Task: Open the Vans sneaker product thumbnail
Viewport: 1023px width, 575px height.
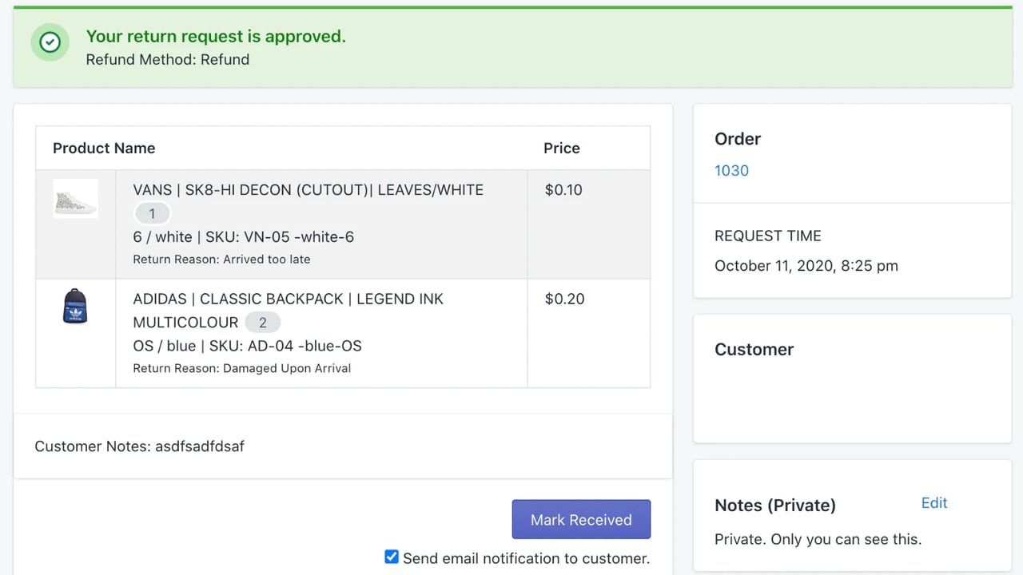Action: [x=76, y=199]
